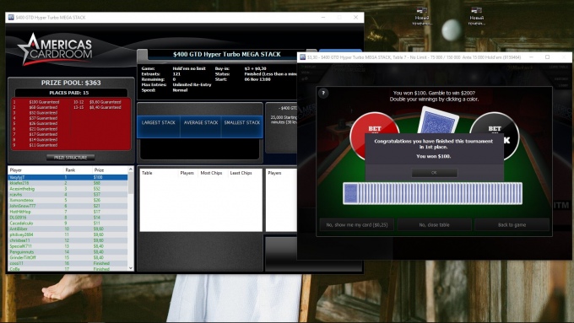Click the tournament lobby window title icon
The height and width of the screenshot is (323, 574).
11,17
